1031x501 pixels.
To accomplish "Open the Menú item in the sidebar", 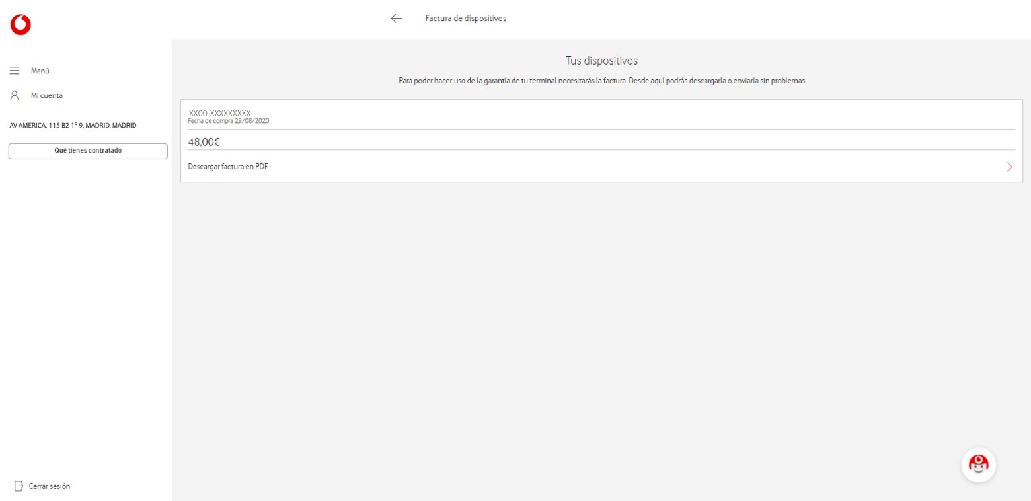I will pyautogui.click(x=40, y=71).
